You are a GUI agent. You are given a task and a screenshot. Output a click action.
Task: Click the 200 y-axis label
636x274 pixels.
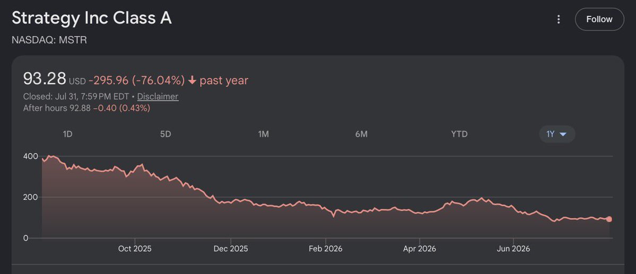[30, 197]
